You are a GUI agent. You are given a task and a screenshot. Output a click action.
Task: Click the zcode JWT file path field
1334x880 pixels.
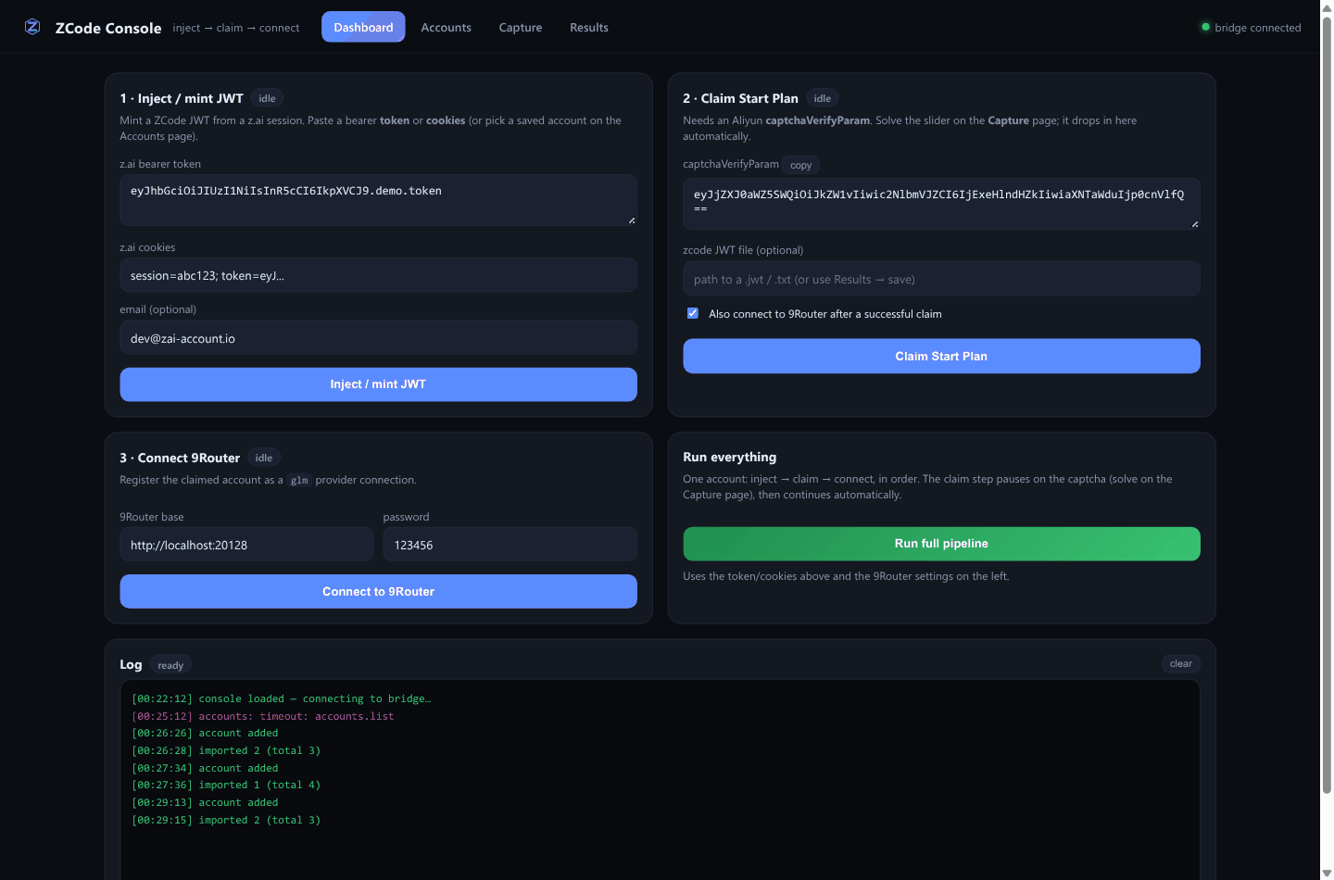(x=941, y=279)
